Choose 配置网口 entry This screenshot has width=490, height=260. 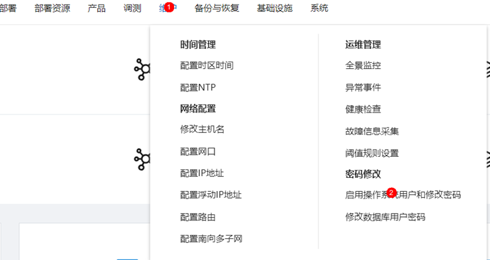point(198,152)
